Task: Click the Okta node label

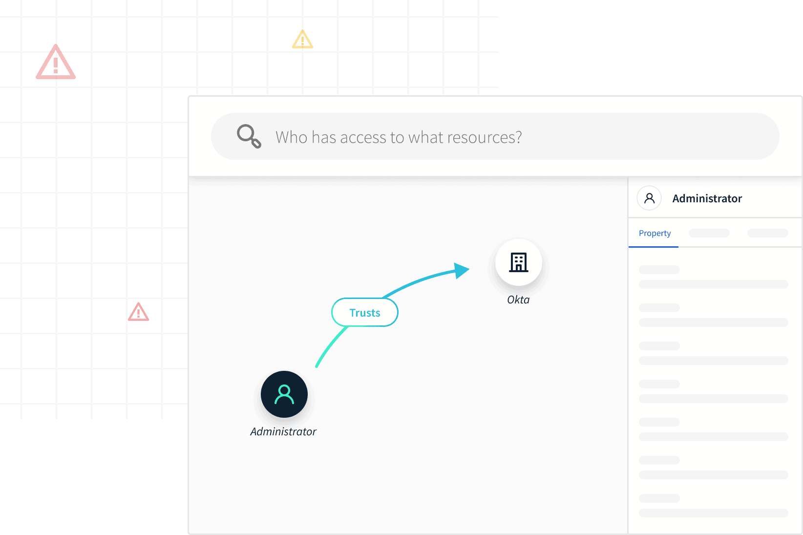Action: point(518,300)
